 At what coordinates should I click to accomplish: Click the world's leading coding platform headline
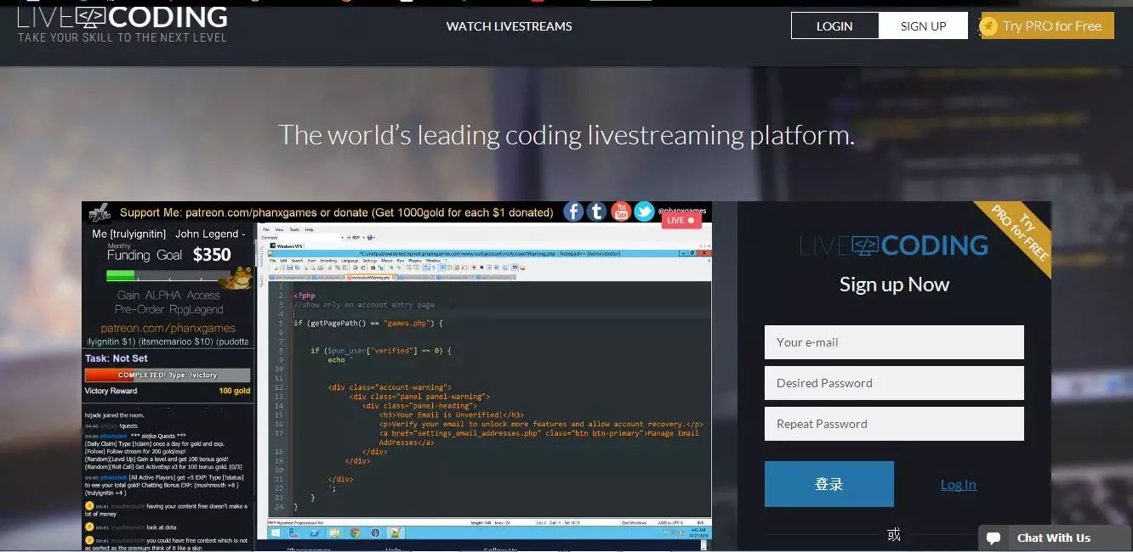click(566, 135)
